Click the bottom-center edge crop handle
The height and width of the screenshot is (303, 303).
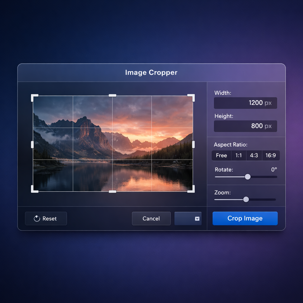click(x=112, y=191)
